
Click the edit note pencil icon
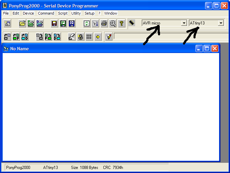coord(109,37)
